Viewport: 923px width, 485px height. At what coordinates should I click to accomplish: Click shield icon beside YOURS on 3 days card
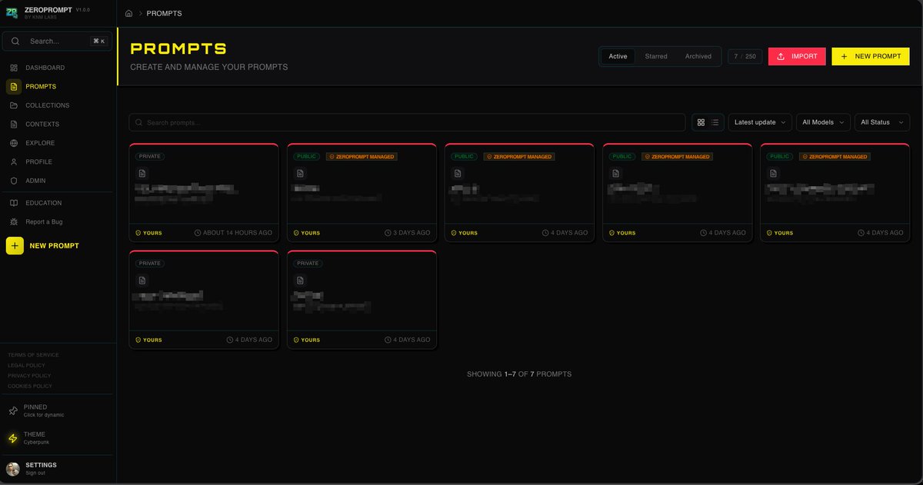[x=296, y=233]
